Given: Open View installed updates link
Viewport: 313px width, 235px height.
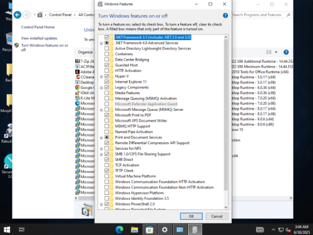Looking at the screenshot, I should click(x=39, y=38).
